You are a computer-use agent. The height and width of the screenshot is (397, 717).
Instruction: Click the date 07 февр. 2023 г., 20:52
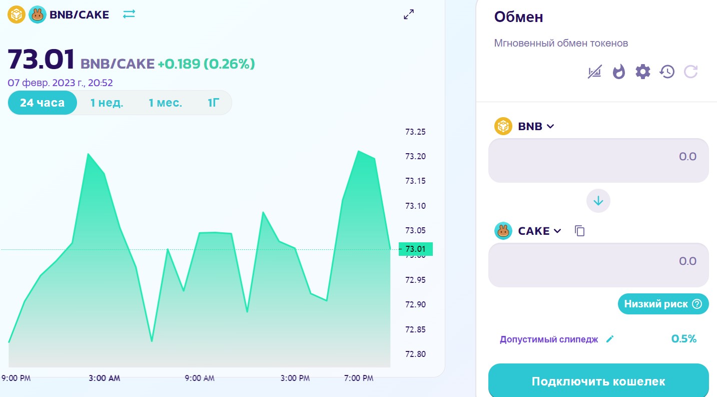pos(60,83)
